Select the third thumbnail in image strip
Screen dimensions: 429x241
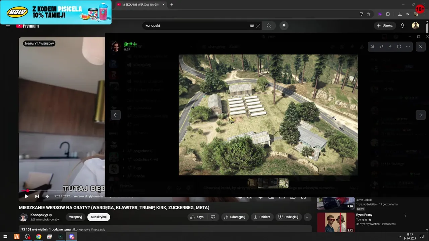point(273,183)
